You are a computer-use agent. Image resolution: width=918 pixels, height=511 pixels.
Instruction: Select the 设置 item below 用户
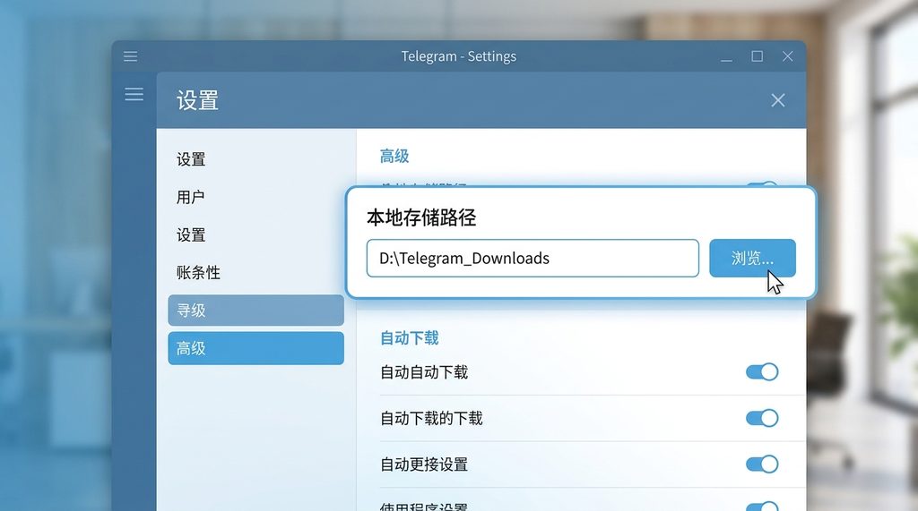tap(191, 235)
